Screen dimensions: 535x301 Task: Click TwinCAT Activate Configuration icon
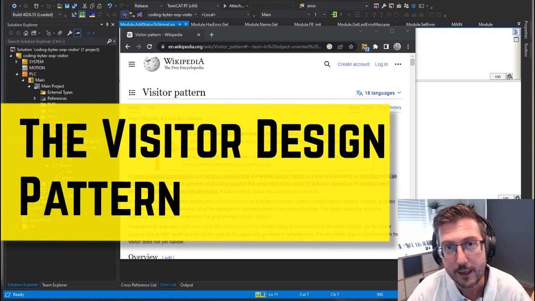coord(74,15)
